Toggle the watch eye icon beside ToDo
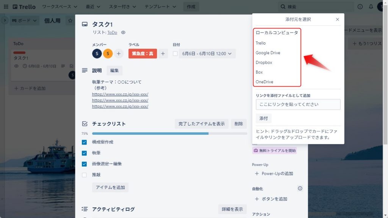The height and width of the screenshot is (218, 388). 123,33
